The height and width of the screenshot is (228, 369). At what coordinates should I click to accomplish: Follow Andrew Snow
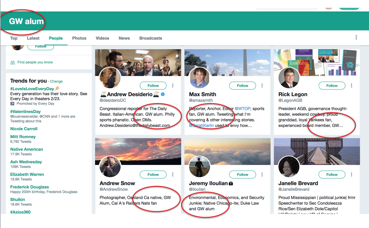[153, 174]
